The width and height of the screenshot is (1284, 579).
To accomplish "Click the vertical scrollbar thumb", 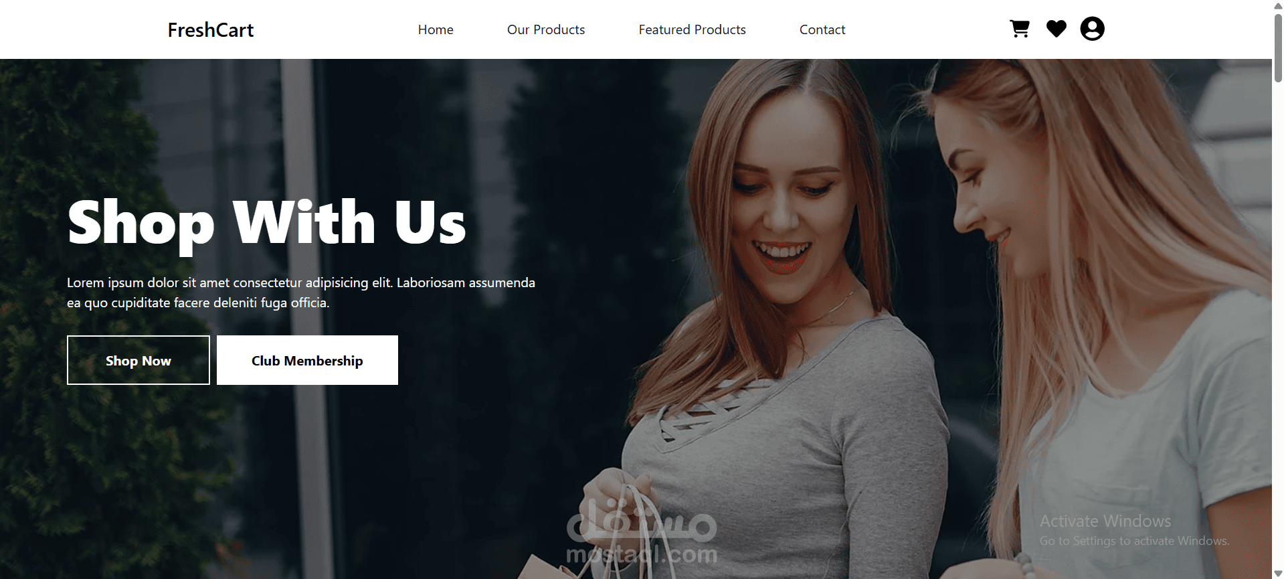I will tap(1278, 47).
